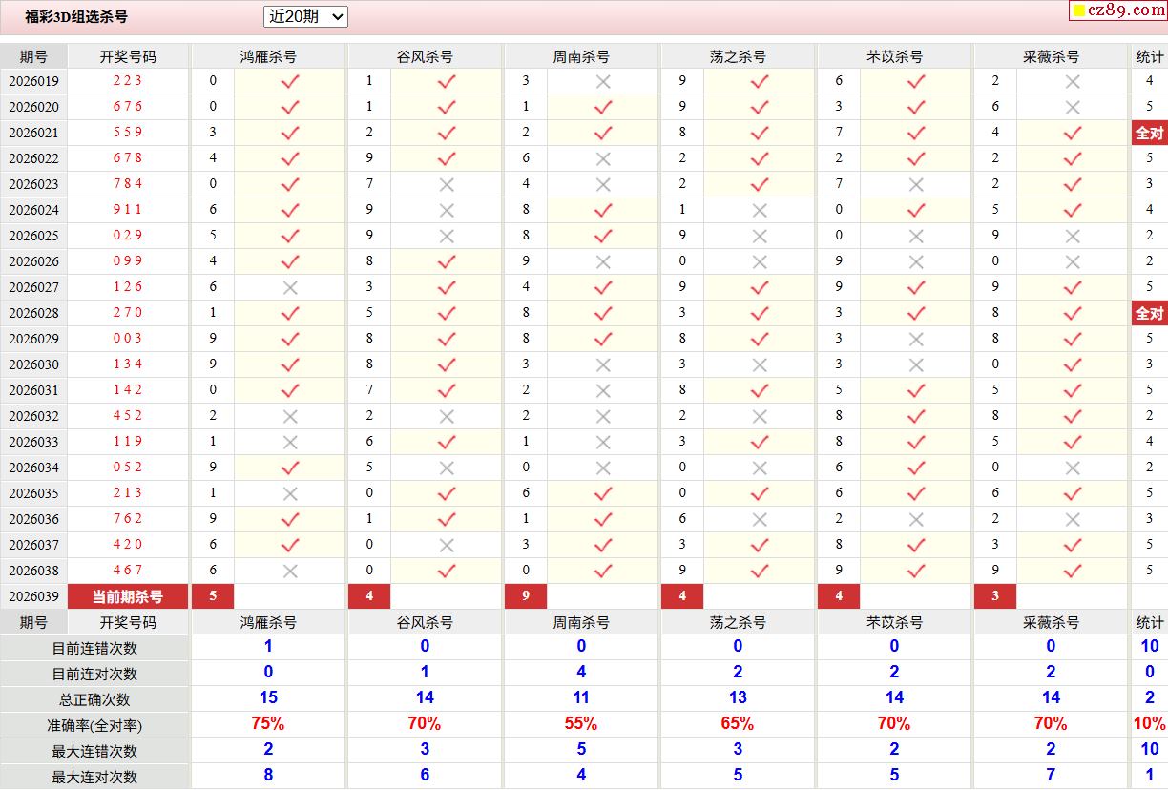Click the check mark for 谷风杀号 in period 2026038
Image resolution: width=1168 pixels, height=790 pixels.
[447, 571]
